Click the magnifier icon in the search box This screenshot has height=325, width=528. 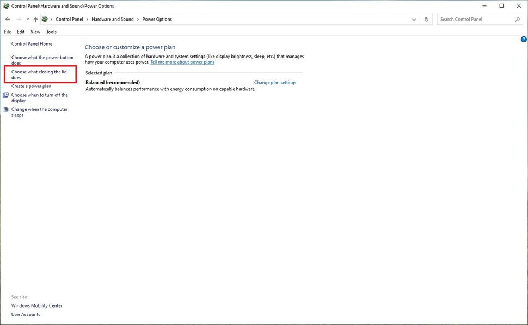(517, 20)
